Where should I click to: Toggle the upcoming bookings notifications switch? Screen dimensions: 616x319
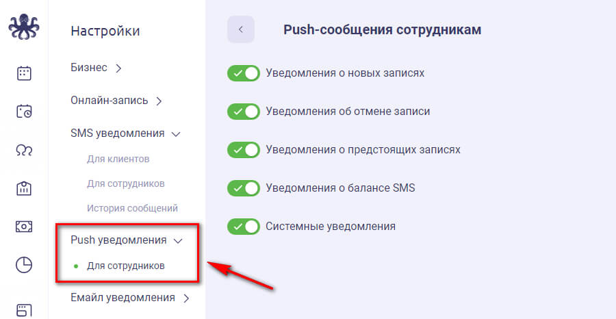pyautogui.click(x=244, y=149)
